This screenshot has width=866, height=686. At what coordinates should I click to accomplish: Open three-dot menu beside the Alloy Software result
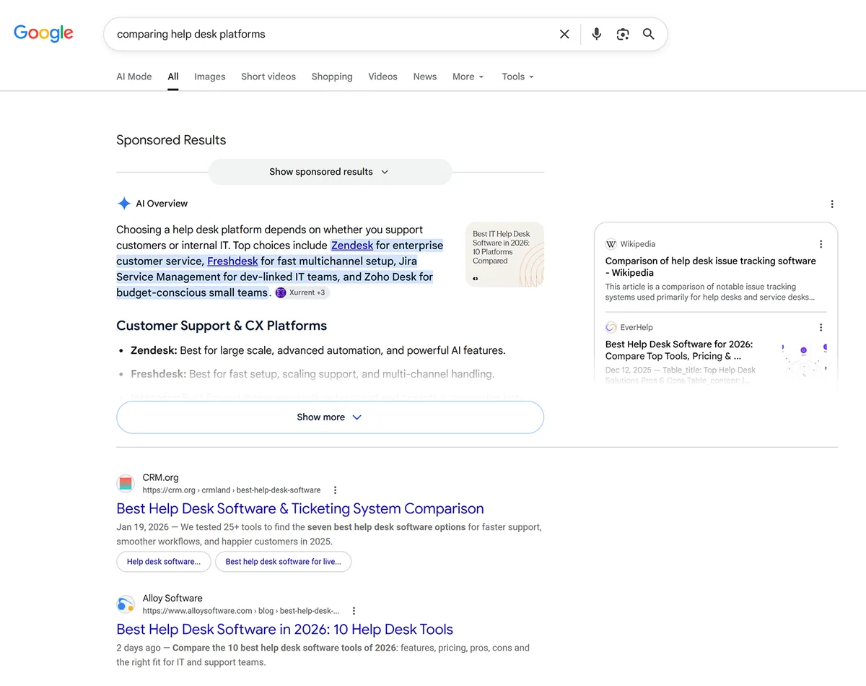tap(354, 611)
